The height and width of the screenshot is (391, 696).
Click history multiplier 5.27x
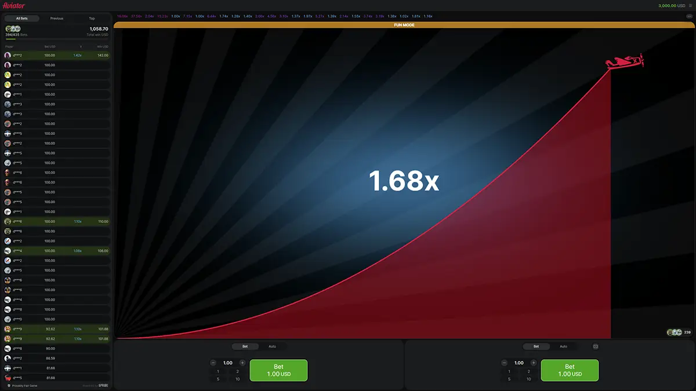(x=320, y=16)
